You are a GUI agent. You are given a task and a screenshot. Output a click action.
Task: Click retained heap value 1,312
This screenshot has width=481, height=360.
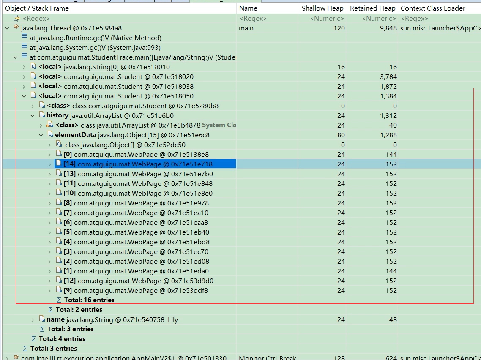(388, 116)
